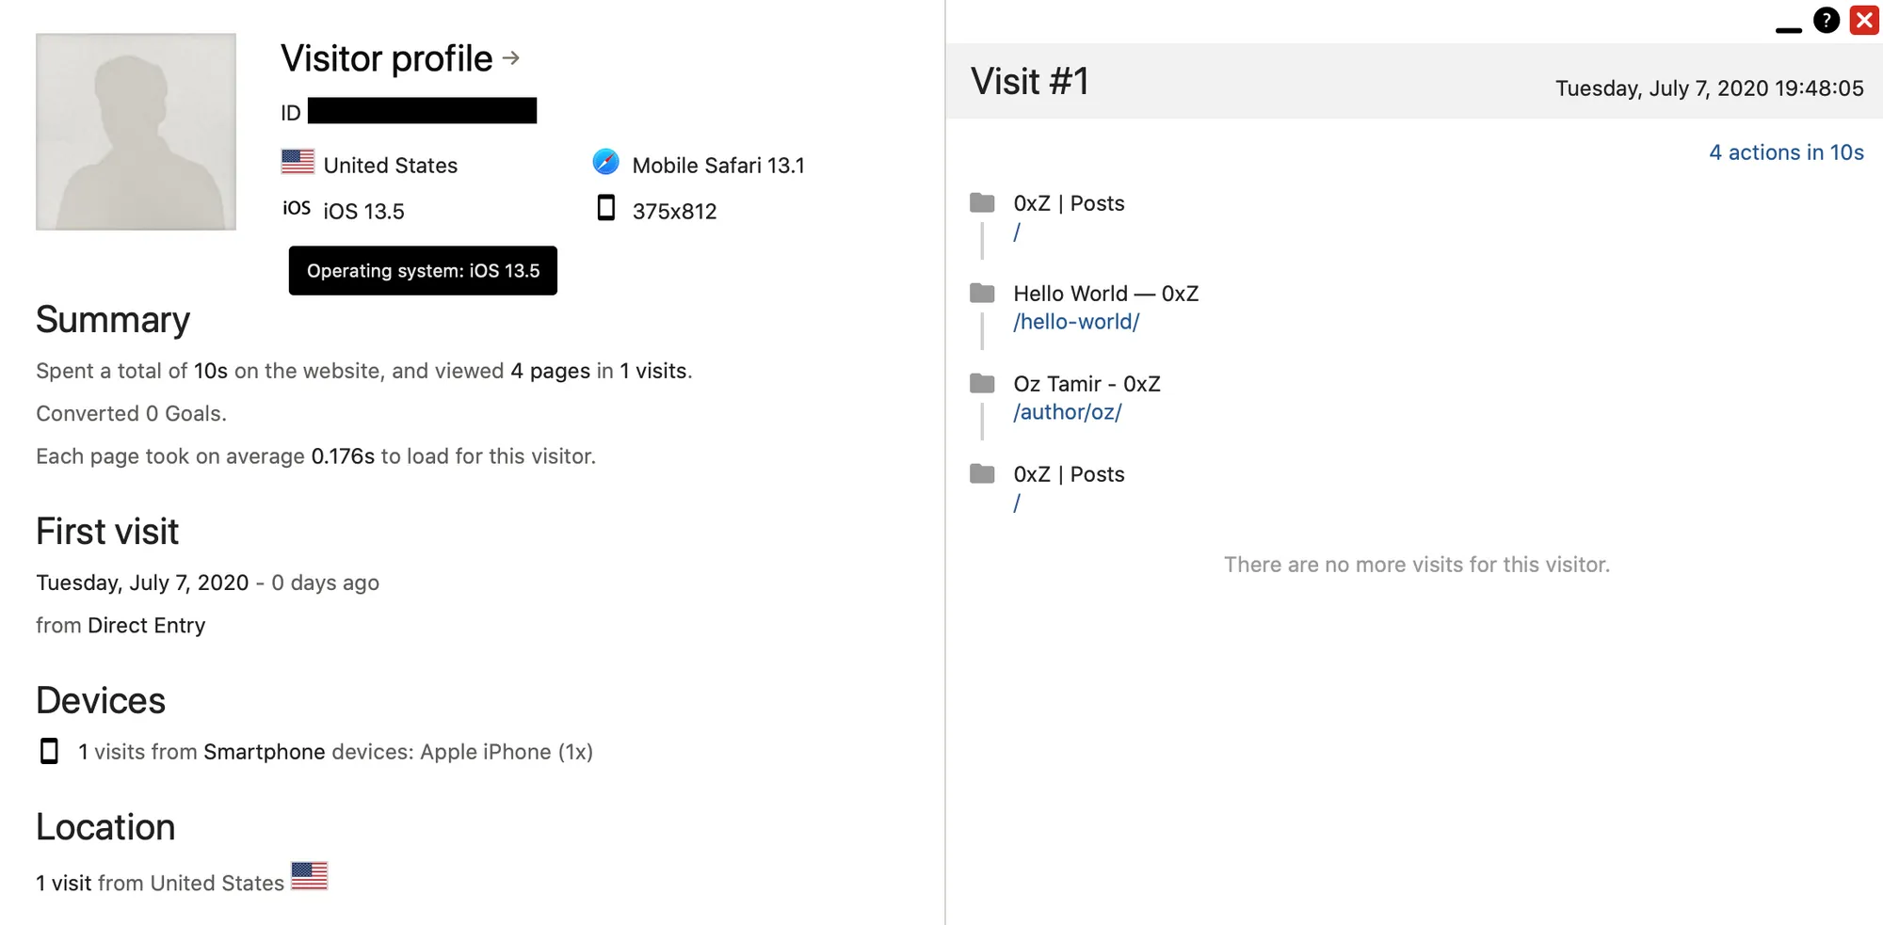Open the Visitor profile arrow link

click(x=511, y=58)
